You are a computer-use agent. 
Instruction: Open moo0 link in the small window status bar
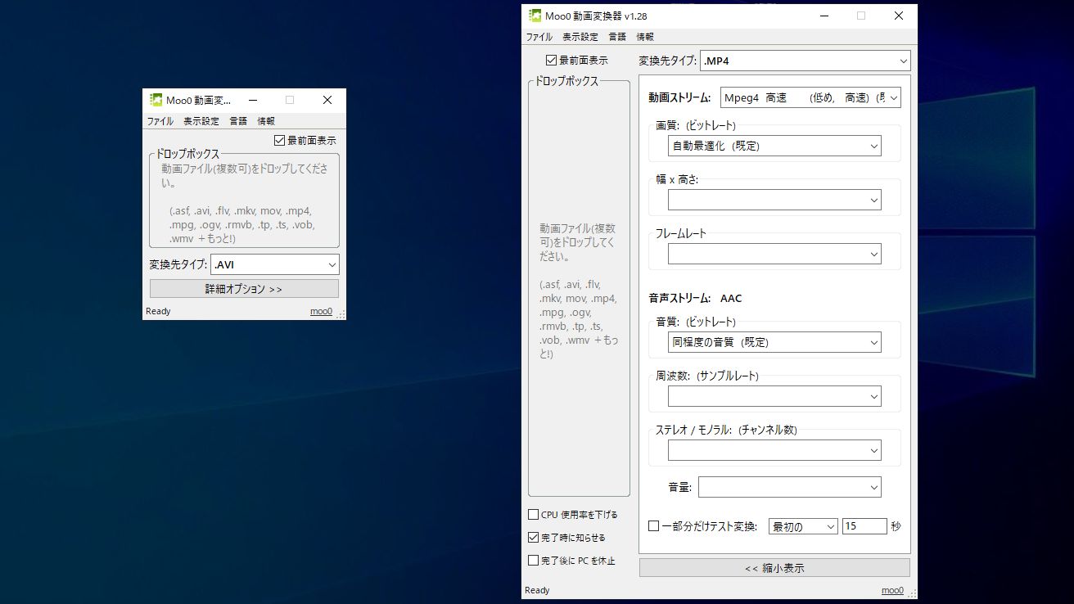pos(321,311)
